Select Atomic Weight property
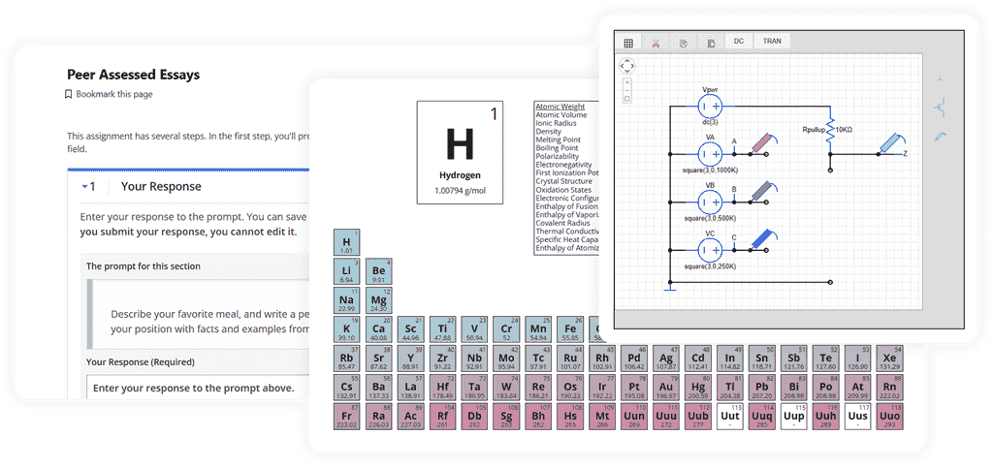 point(560,107)
